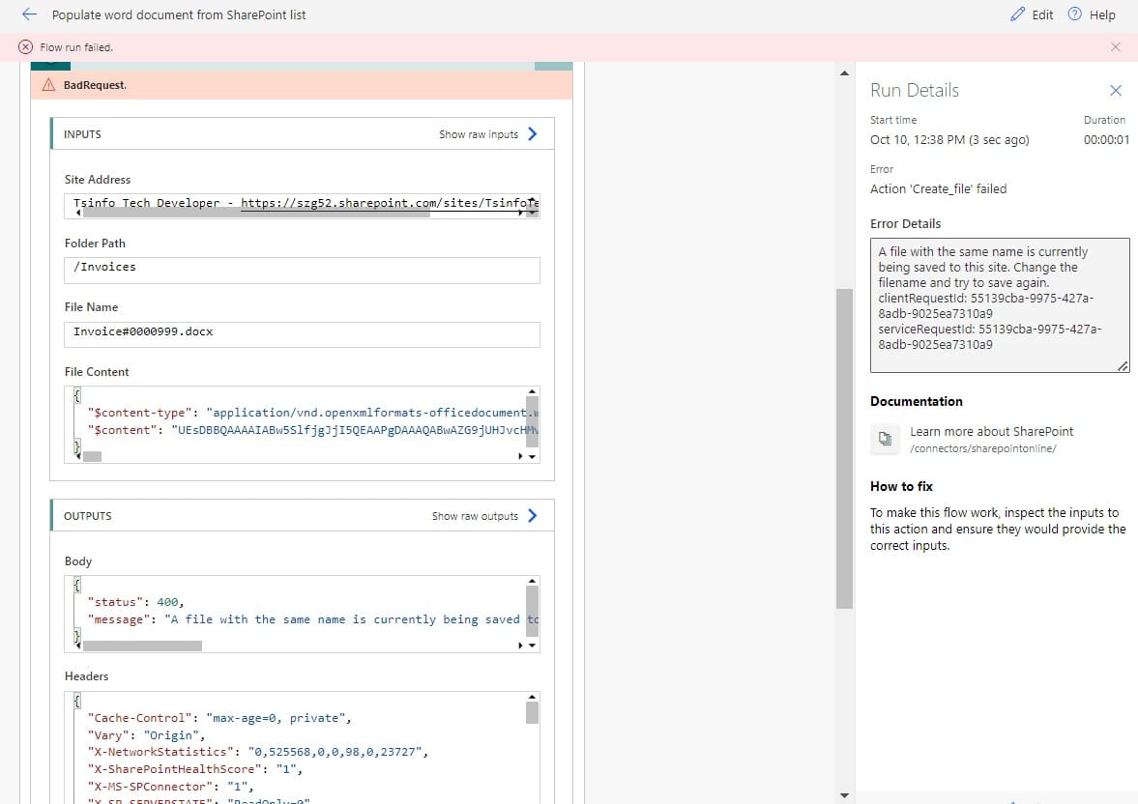Click Error Details text box
1138x804 pixels.
(1000, 304)
